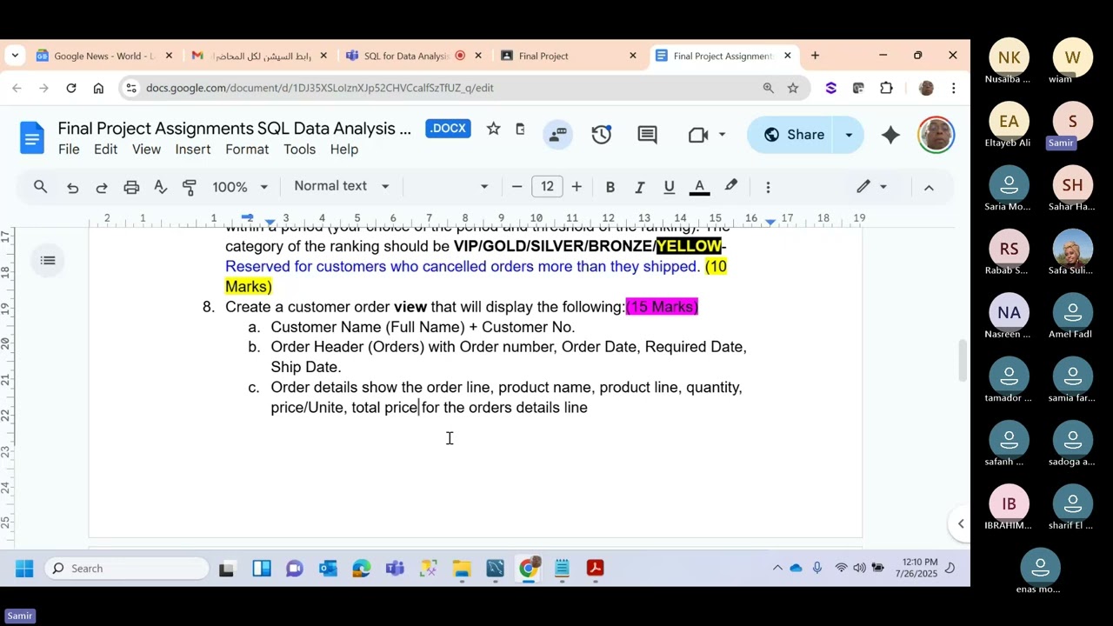Toggle bold formatting
The width and height of the screenshot is (1113, 626).
point(610,187)
